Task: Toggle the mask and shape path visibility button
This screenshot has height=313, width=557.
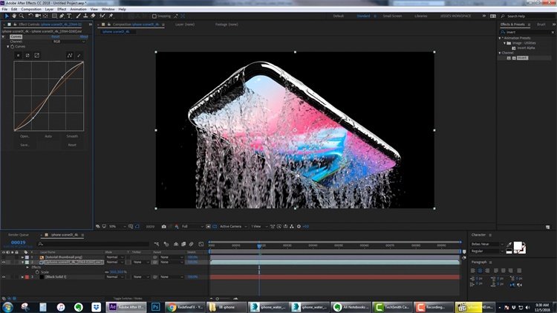Action: 137,226
